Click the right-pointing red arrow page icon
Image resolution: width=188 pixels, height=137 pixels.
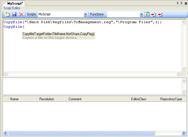pos(153,14)
